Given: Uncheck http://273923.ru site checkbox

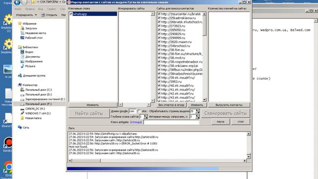Looking at the screenshot, I should click(159, 26).
